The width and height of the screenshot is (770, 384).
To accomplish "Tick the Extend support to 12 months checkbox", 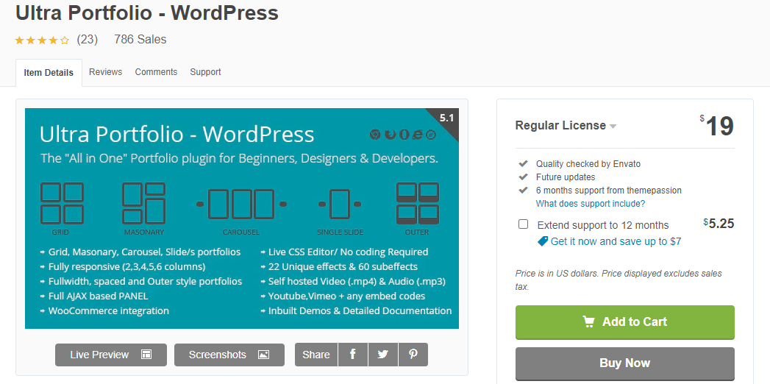I will click(x=524, y=224).
